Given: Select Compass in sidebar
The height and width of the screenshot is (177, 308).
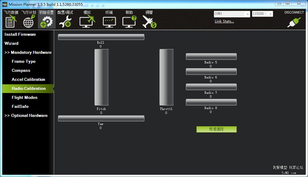Looking at the screenshot, I should click(21, 70).
